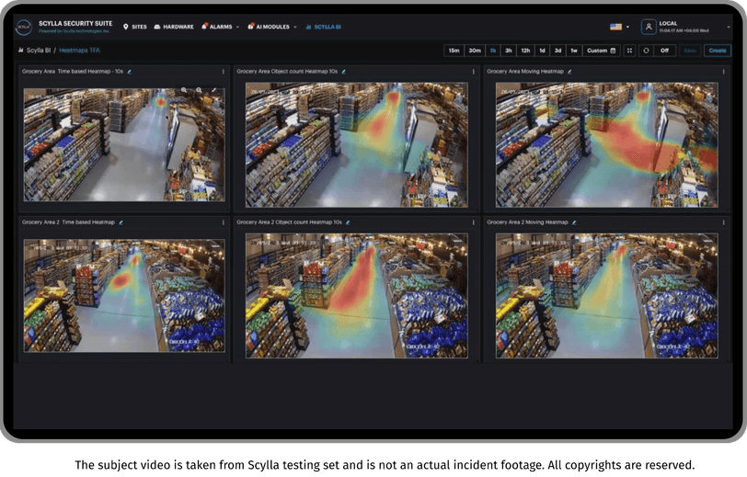The height and width of the screenshot is (477, 747).
Task: Zoom out on Grocery Area Time based Heatmap image
Action: pos(199,90)
